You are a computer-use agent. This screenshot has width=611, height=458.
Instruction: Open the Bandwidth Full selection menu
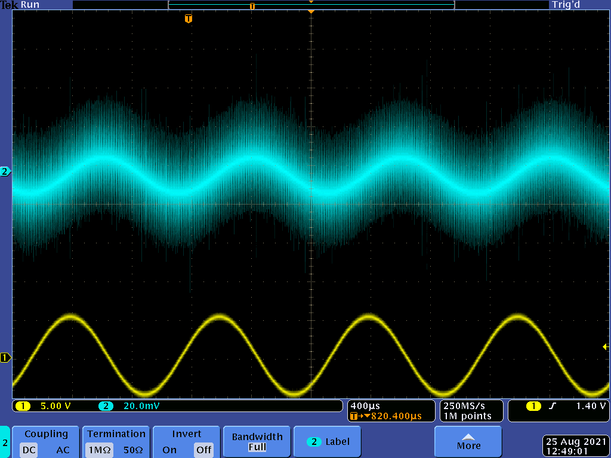click(x=257, y=442)
